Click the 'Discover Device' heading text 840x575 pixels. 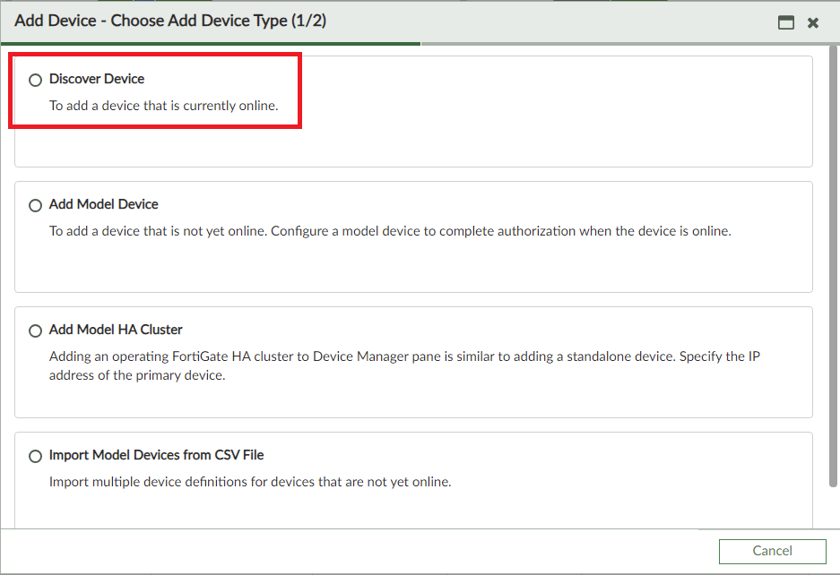(x=97, y=79)
